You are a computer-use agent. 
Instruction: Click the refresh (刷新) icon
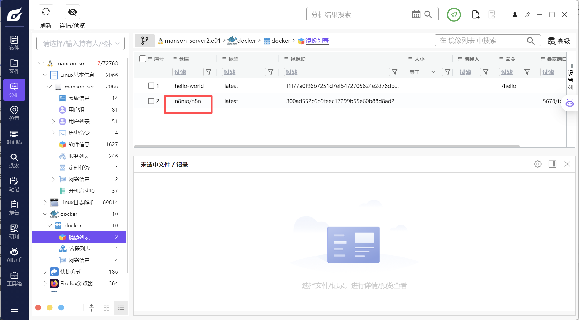pyautogui.click(x=46, y=12)
